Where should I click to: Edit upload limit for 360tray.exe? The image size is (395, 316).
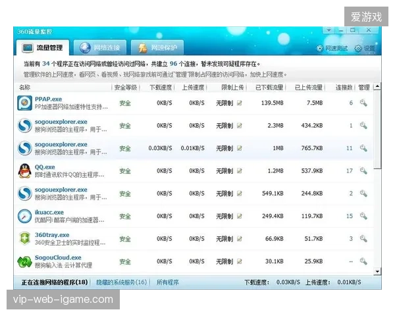coord(240,238)
